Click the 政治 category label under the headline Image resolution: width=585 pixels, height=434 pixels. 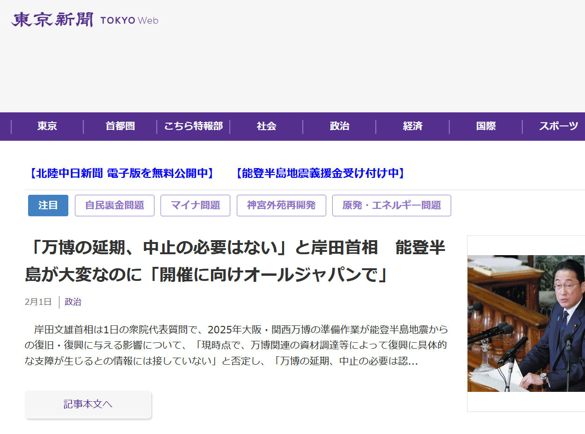[73, 302]
